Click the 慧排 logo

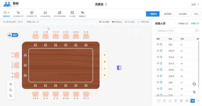[11, 4]
